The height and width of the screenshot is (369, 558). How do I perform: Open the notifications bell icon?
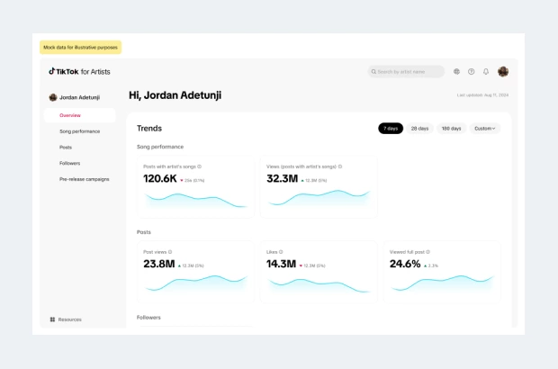tap(486, 71)
